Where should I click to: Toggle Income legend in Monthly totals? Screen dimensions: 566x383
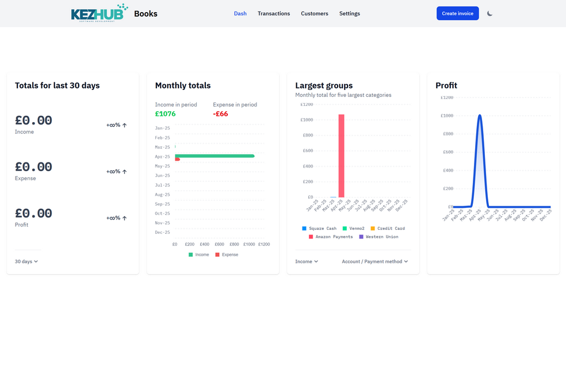tap(198, 255)
